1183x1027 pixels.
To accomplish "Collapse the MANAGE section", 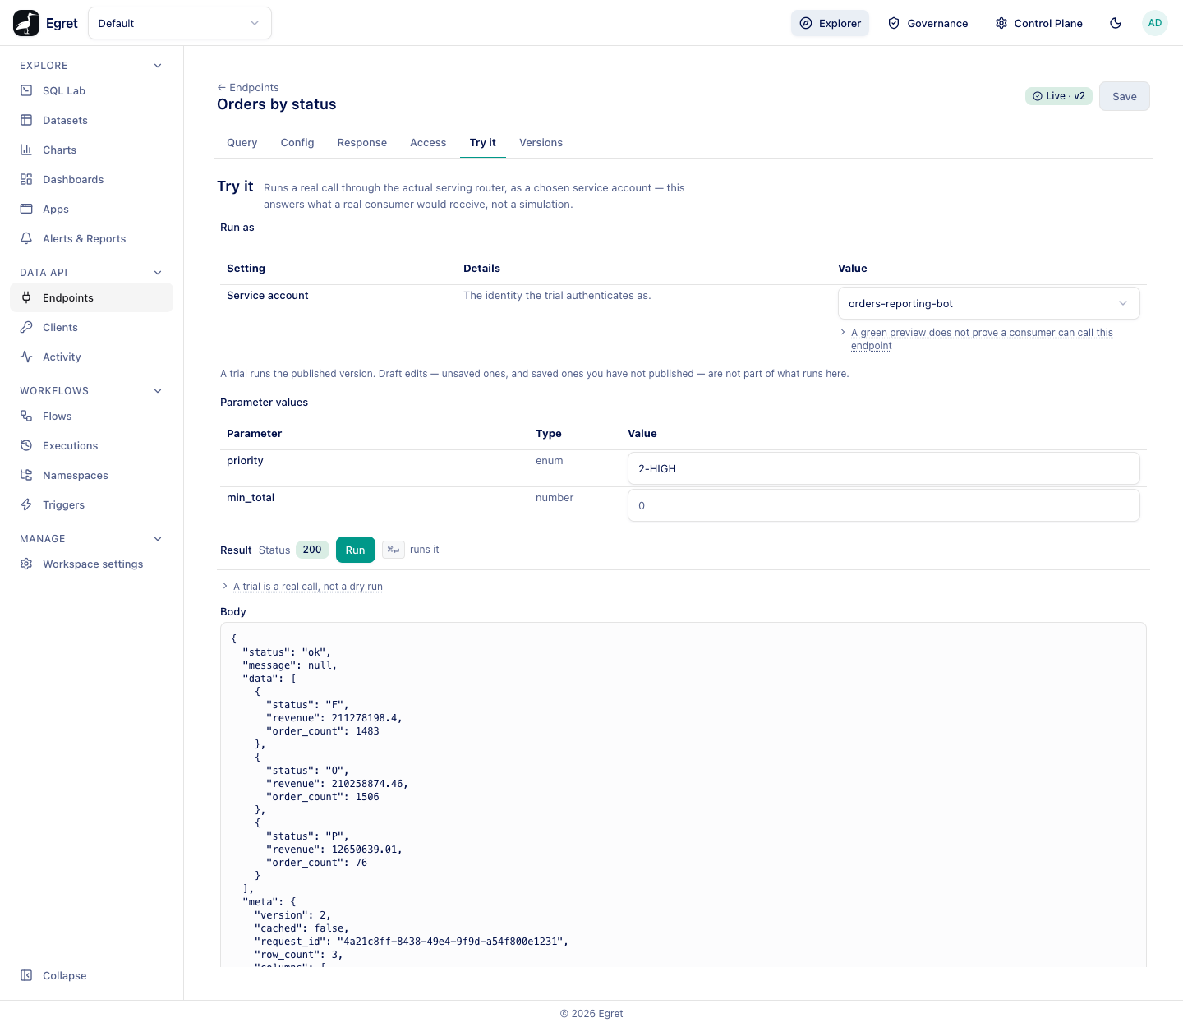I will coord(158,539).
